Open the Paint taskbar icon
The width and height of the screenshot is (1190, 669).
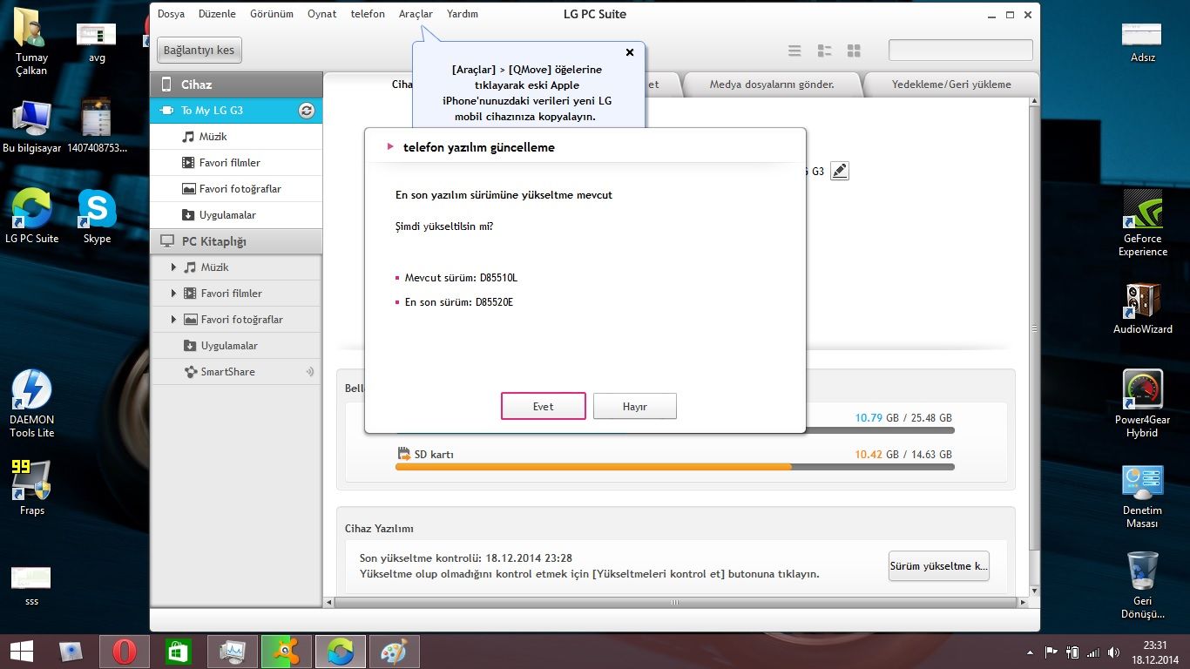(x=394, y=652)
